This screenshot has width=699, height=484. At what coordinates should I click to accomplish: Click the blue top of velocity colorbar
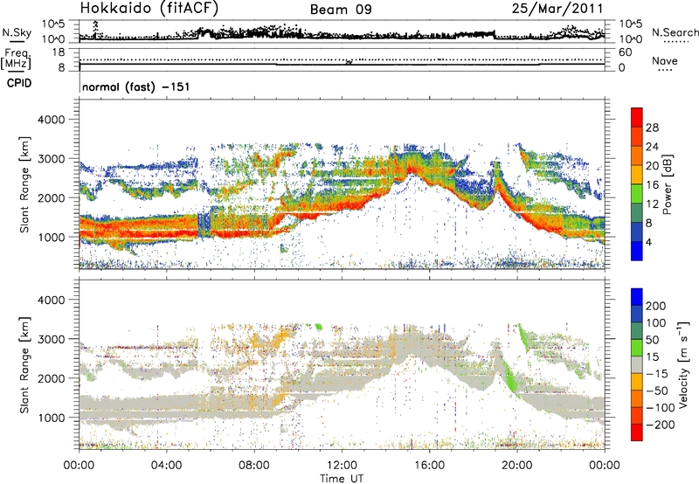637,297
